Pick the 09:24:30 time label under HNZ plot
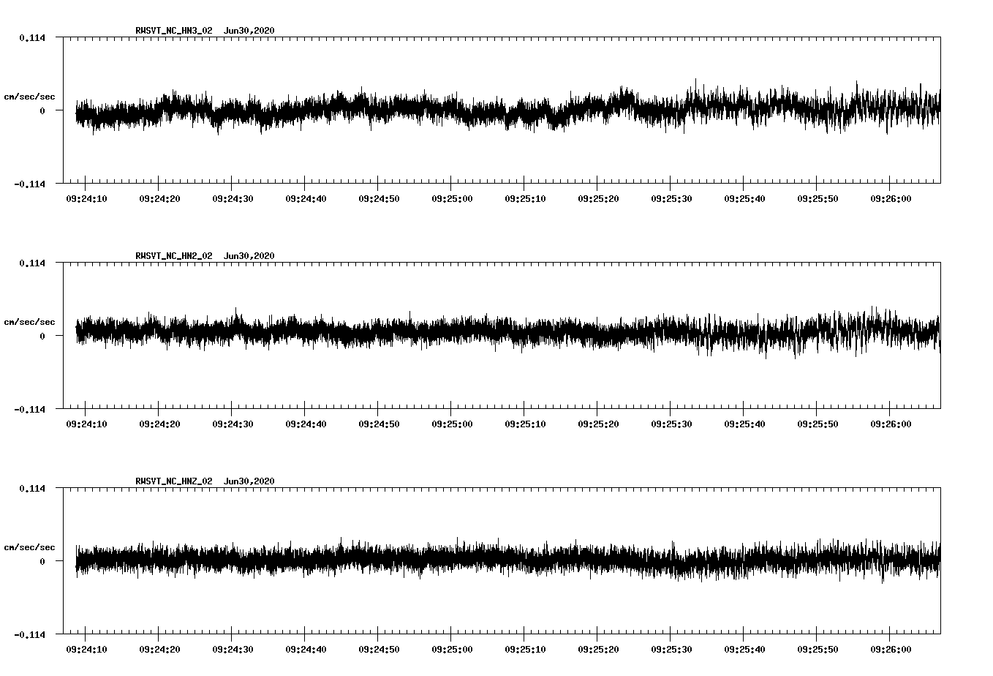This screenshot has width=993, height=676. coord(233,649)
